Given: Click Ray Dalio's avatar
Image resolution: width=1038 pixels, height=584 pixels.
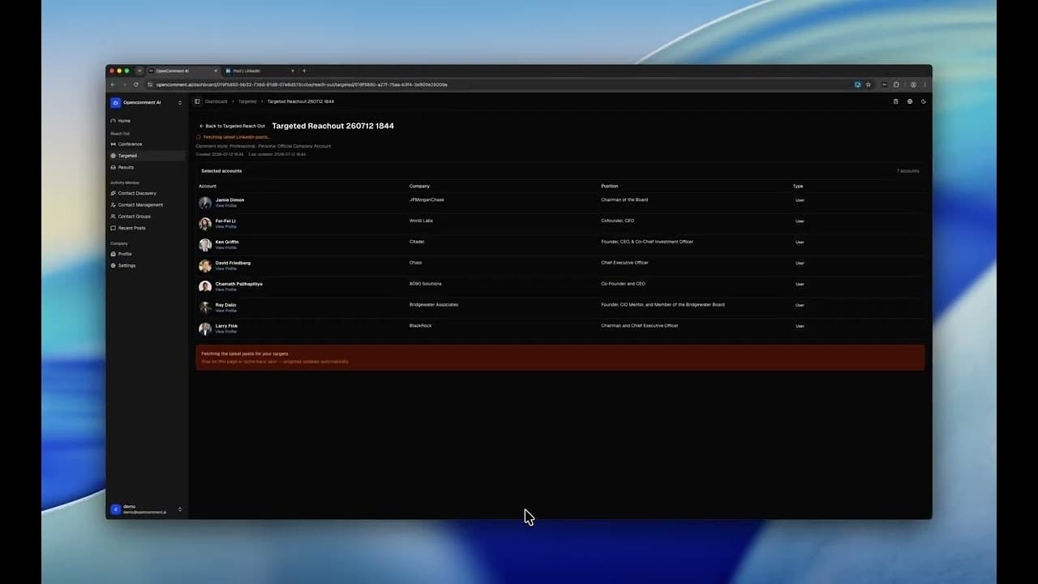Looking at the screenshot, I should 205,308.
